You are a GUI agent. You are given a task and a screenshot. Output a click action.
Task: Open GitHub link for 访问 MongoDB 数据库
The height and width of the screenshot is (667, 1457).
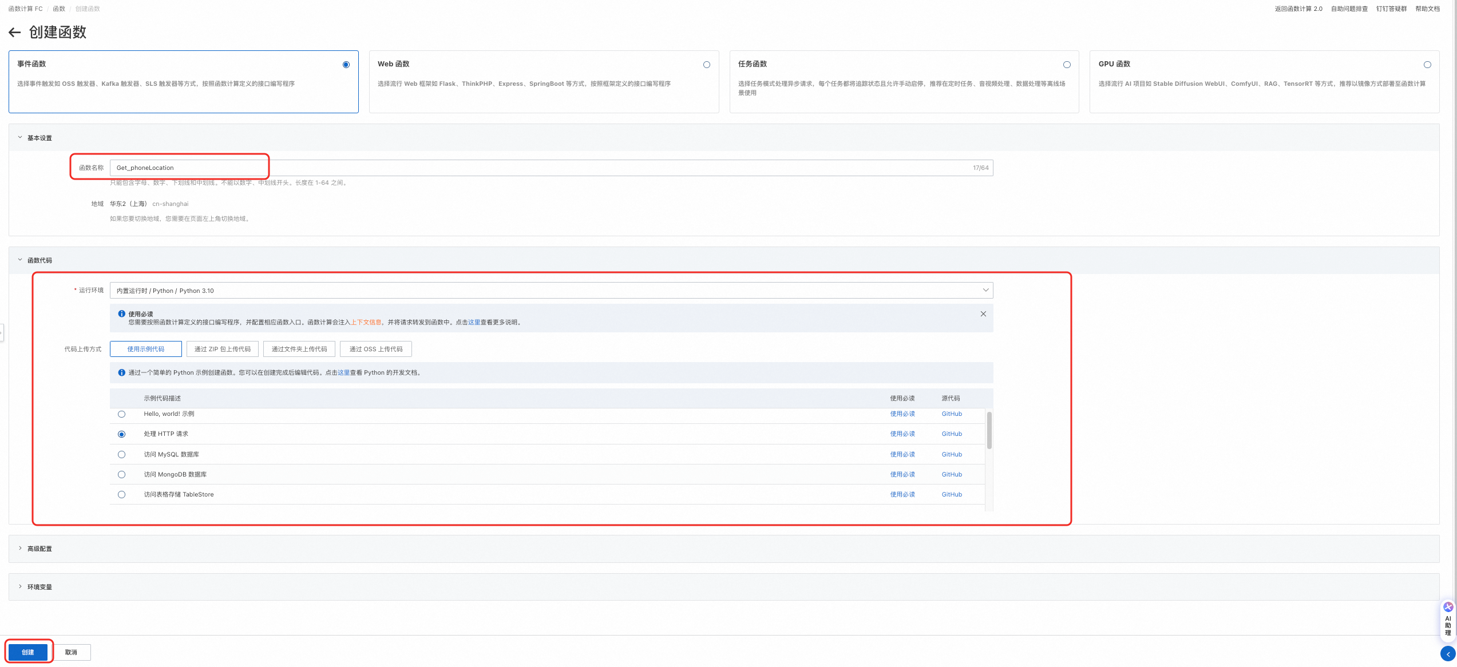click(952, 475)
